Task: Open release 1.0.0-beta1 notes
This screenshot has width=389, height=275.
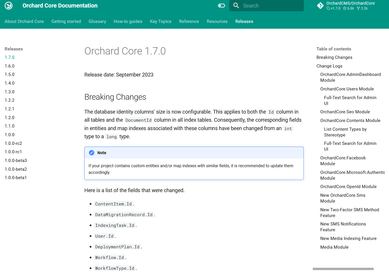Action: pos(16,178)
